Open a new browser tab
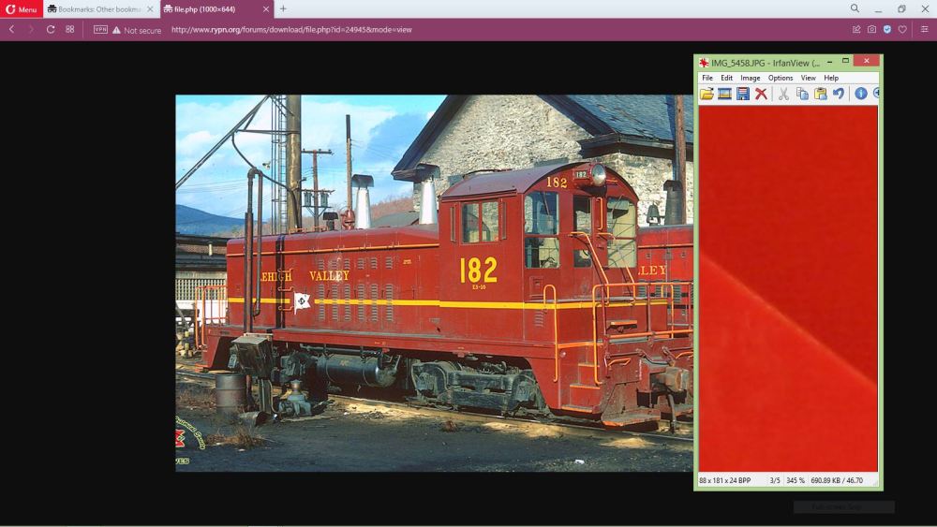The width and height of the screenshot is (937, 527). coord(283,9)
